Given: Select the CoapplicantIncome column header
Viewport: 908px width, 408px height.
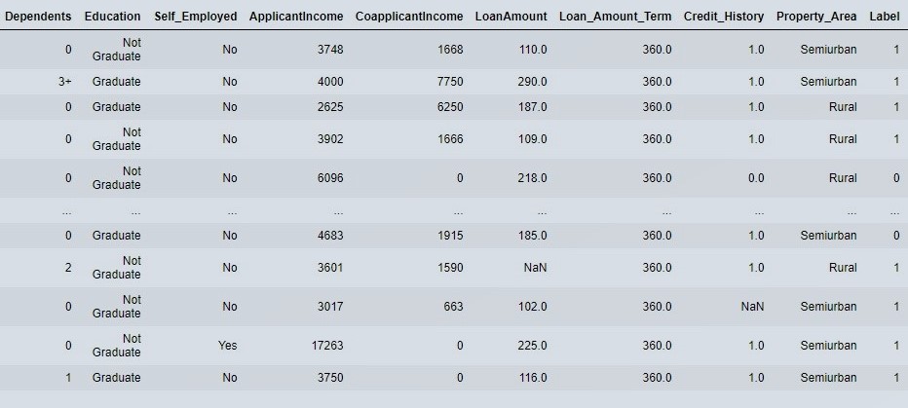Looking at the screenshot, I should [409, 17].
